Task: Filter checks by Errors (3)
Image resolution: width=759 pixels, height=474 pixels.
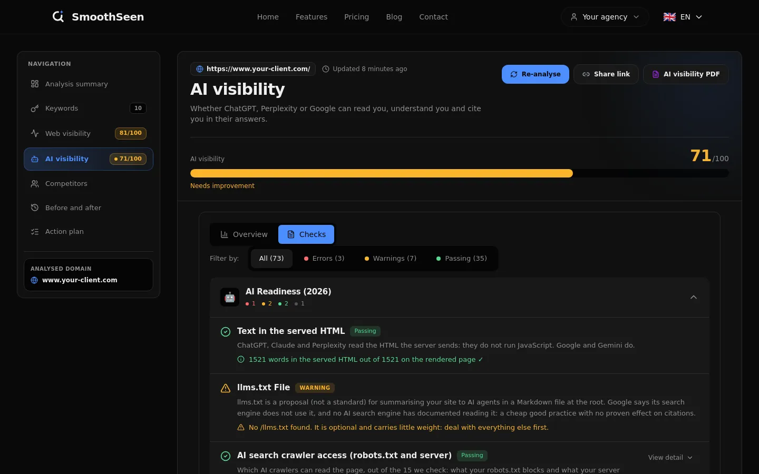Action: 324,259
